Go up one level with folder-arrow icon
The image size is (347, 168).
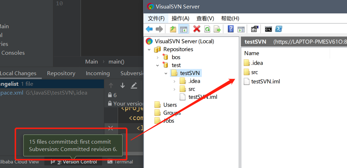tap(173, 29)
